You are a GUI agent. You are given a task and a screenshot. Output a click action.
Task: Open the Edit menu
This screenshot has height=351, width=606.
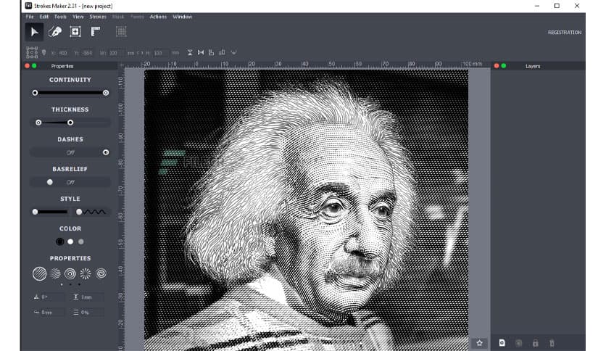click(x=44, y=17)
